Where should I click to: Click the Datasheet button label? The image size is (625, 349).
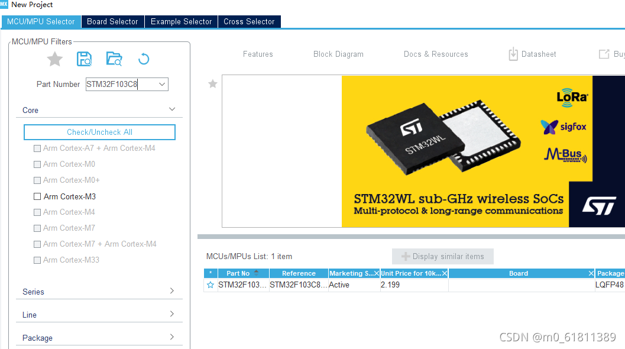[539, 54]
